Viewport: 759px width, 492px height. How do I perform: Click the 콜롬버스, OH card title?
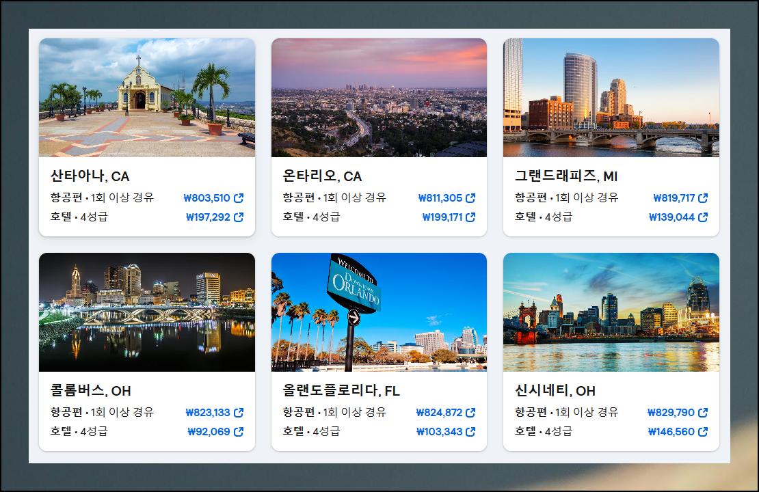click(90, 390)
